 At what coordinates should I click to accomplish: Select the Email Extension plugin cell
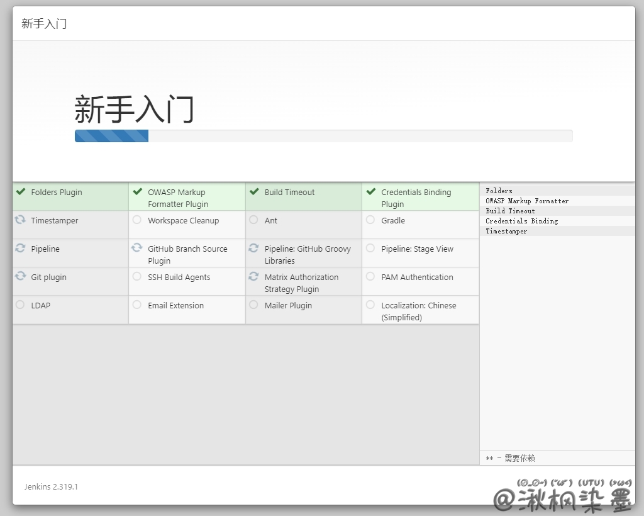coord(176,306)
